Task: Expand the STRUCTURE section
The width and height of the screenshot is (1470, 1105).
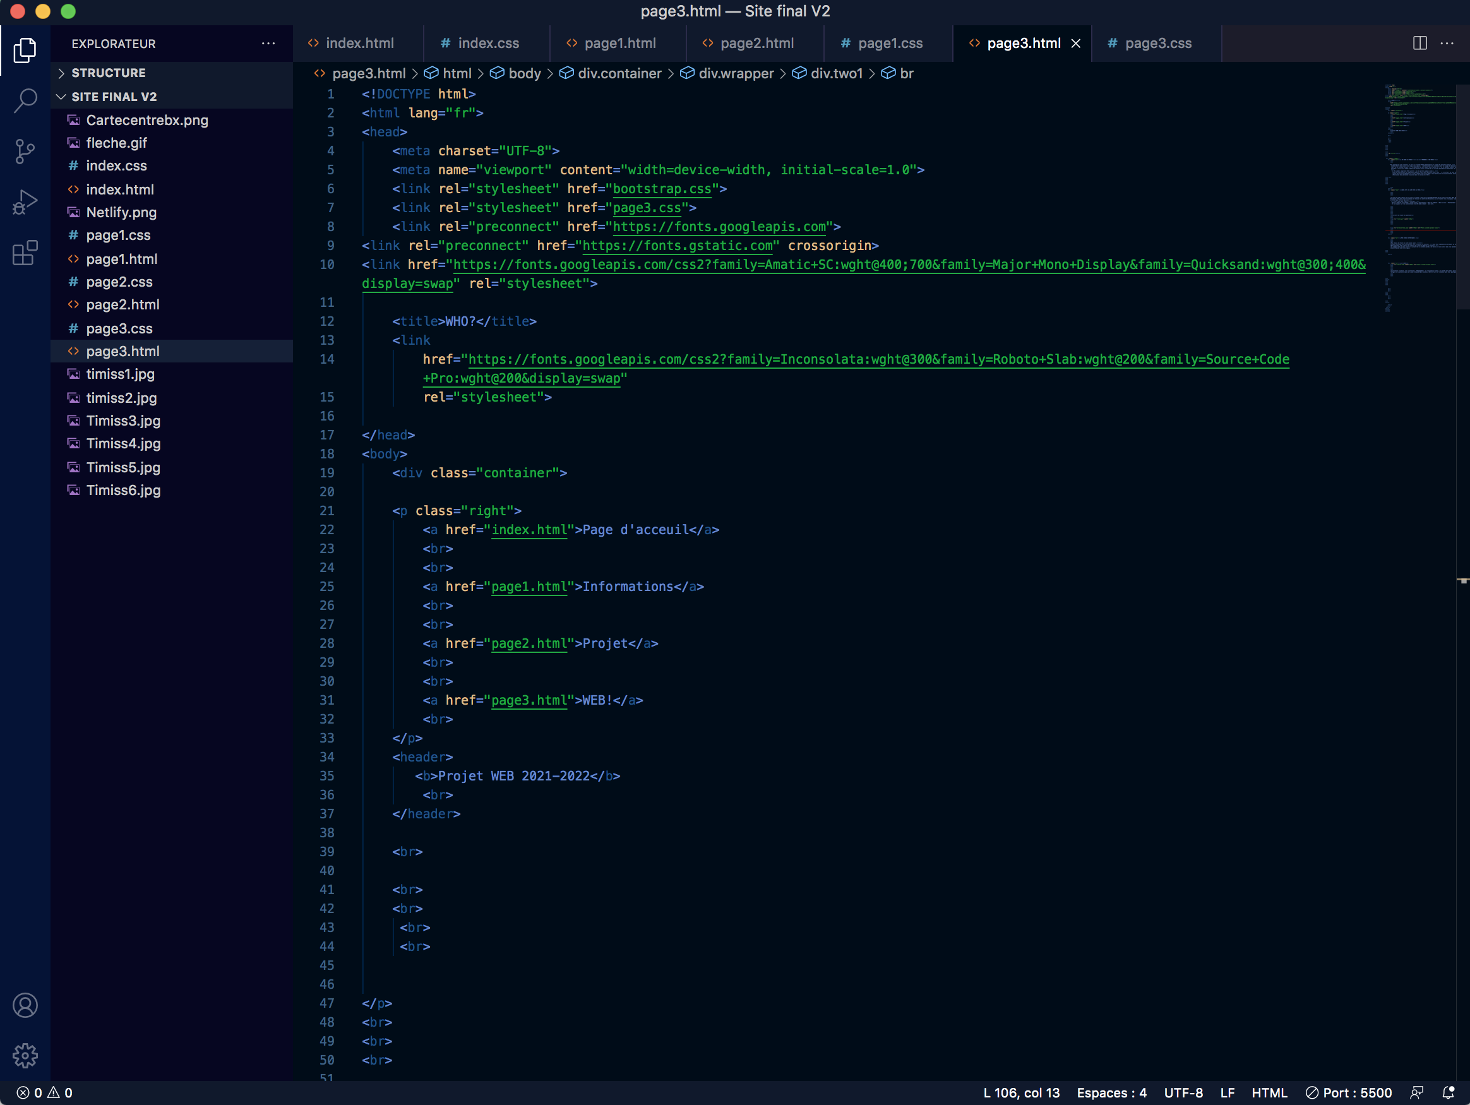Action: [x=172, y=73]
